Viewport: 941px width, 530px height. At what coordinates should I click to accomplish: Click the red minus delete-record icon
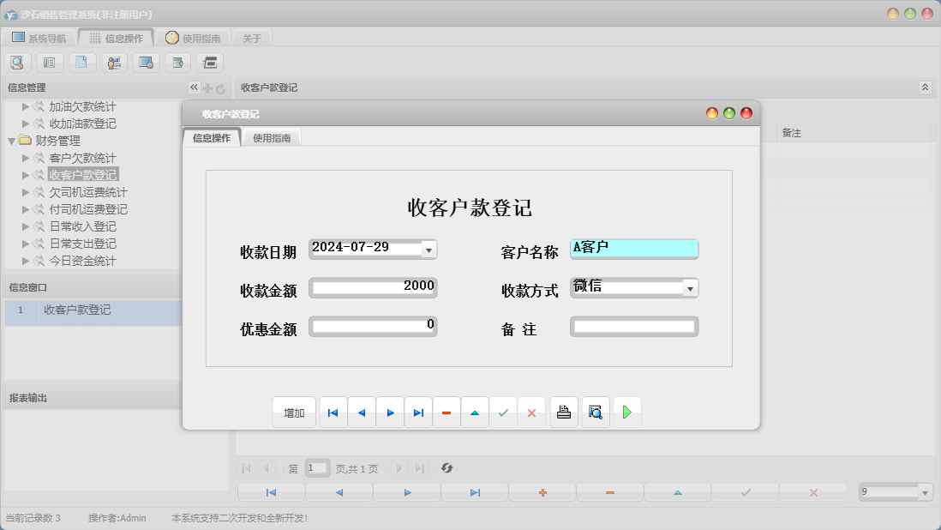coord(446,412)
